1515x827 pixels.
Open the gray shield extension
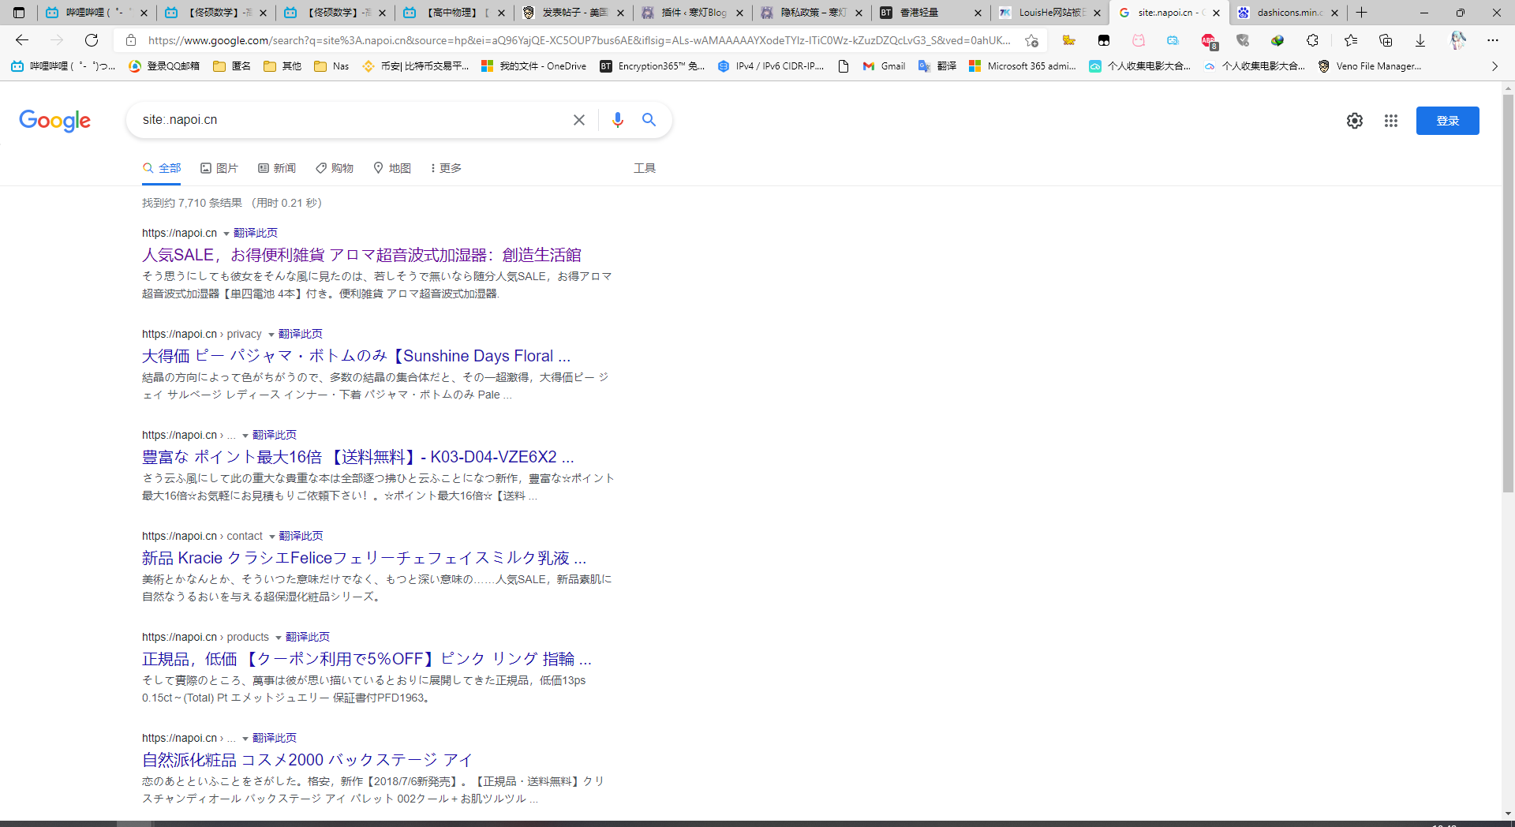click(x=1243, y=40)
